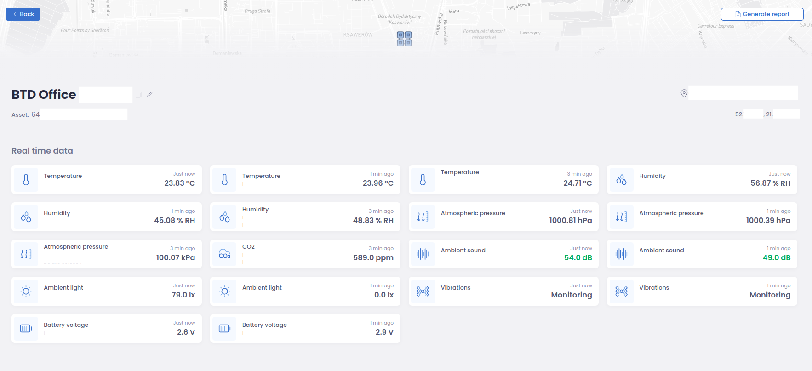Click thermometer icon of 23.83 °C card

click(26, 180)
